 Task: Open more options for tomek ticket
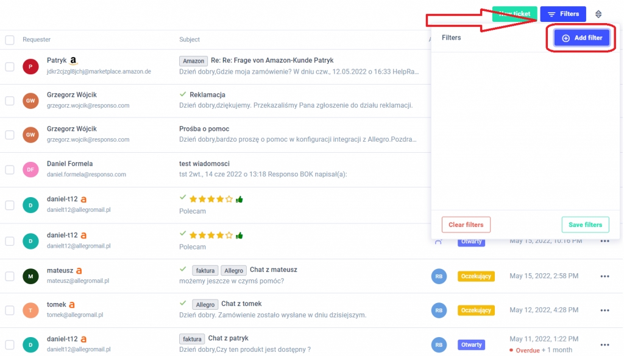(x=604, y=310)
